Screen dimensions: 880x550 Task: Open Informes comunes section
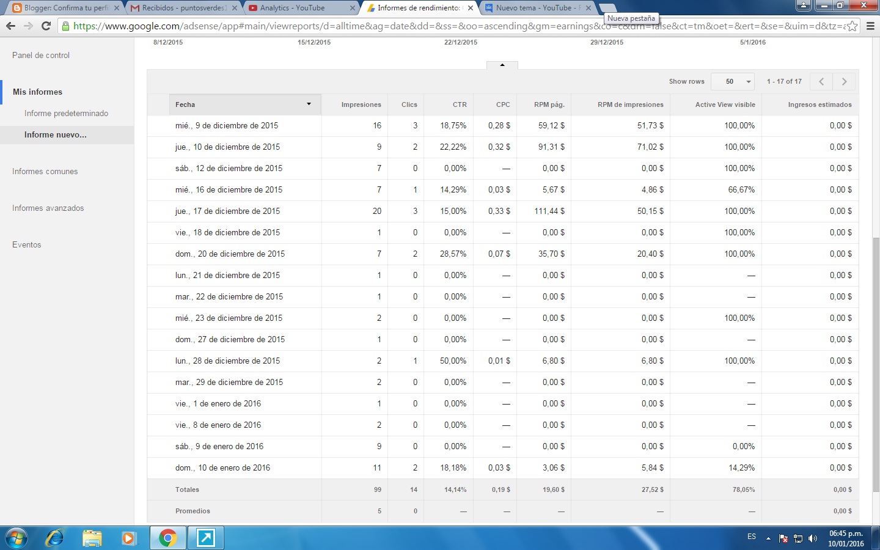pos(45,171)
